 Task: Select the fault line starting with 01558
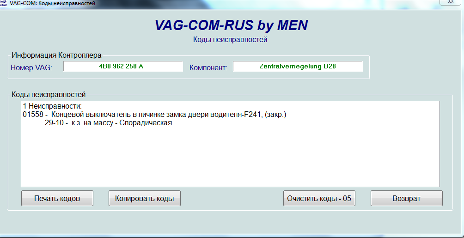point(154,115)
